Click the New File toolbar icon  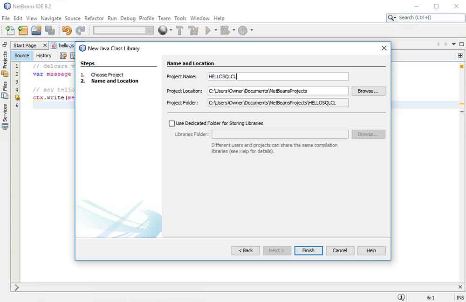(x=9, y=30)
